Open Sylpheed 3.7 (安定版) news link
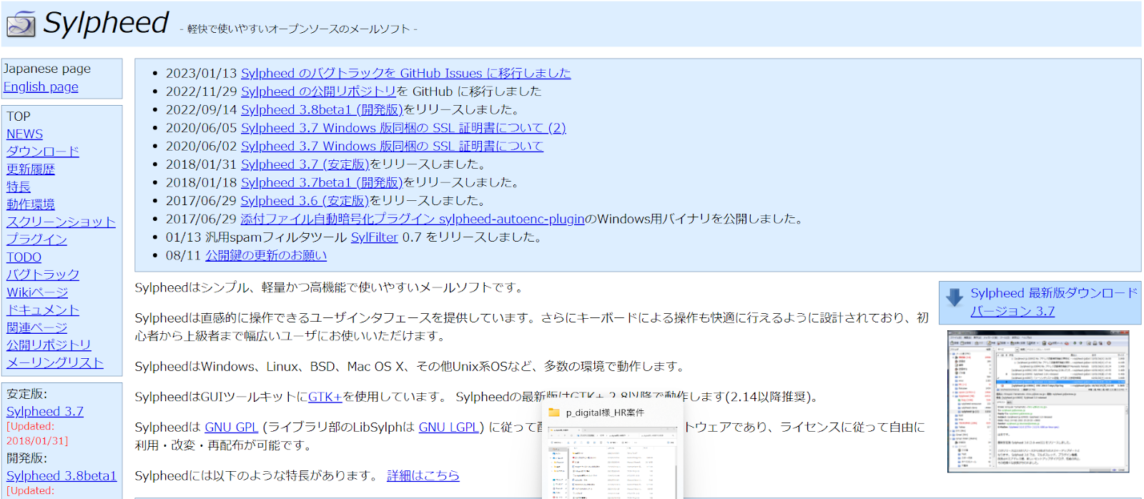 point(305,164)
